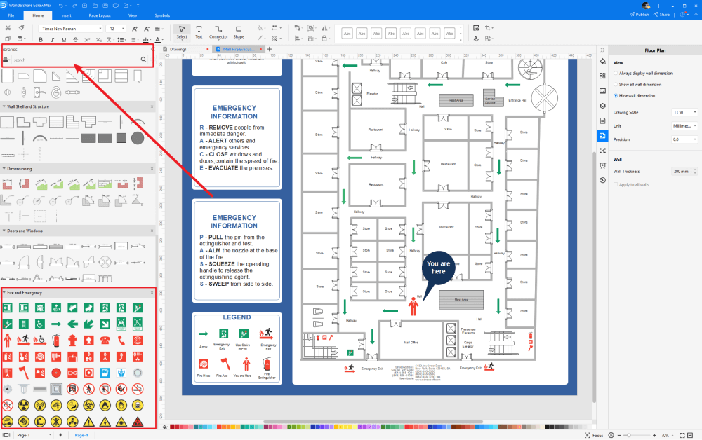This screenshot has width=702, height=440.
Task: Open the Layers sidebar panel
Action: [x=602, y=106]
